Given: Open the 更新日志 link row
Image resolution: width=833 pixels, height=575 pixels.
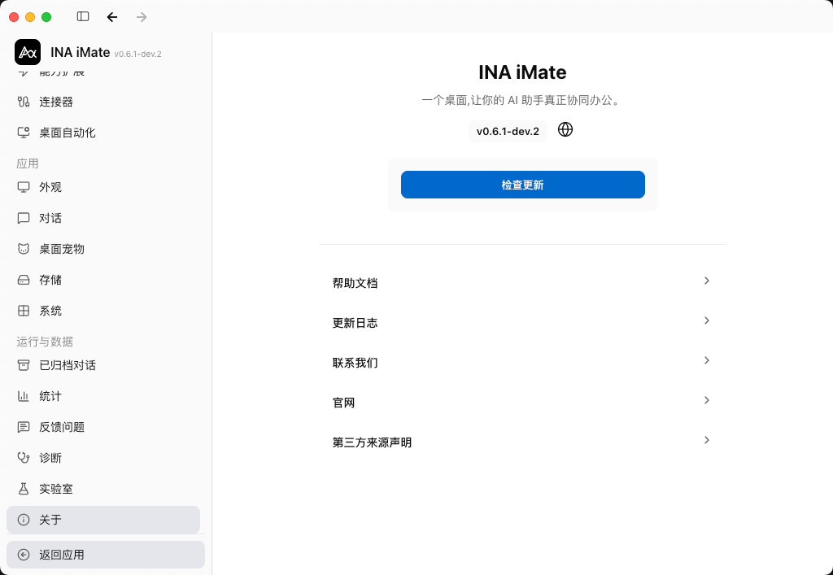Looking at the screenshot, I should 523,322.
